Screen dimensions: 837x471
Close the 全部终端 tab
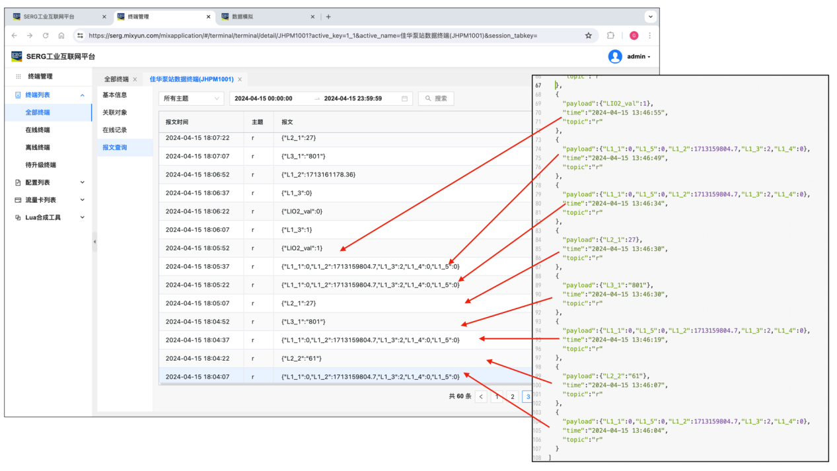135,79
